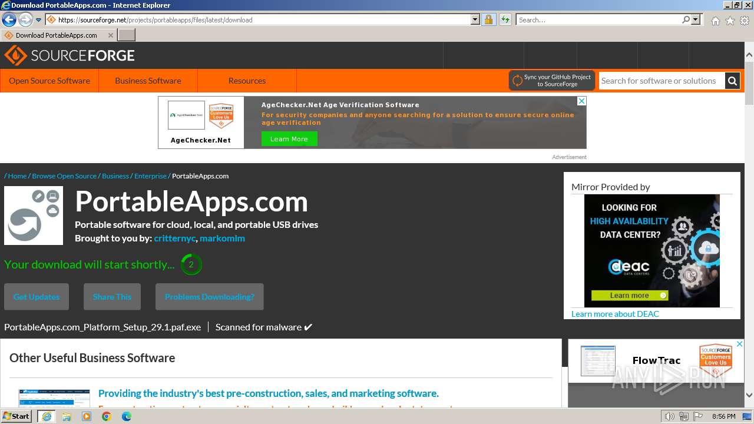Click the 8:56 PM system clock

pyautogui.click(x=724, y=416)
